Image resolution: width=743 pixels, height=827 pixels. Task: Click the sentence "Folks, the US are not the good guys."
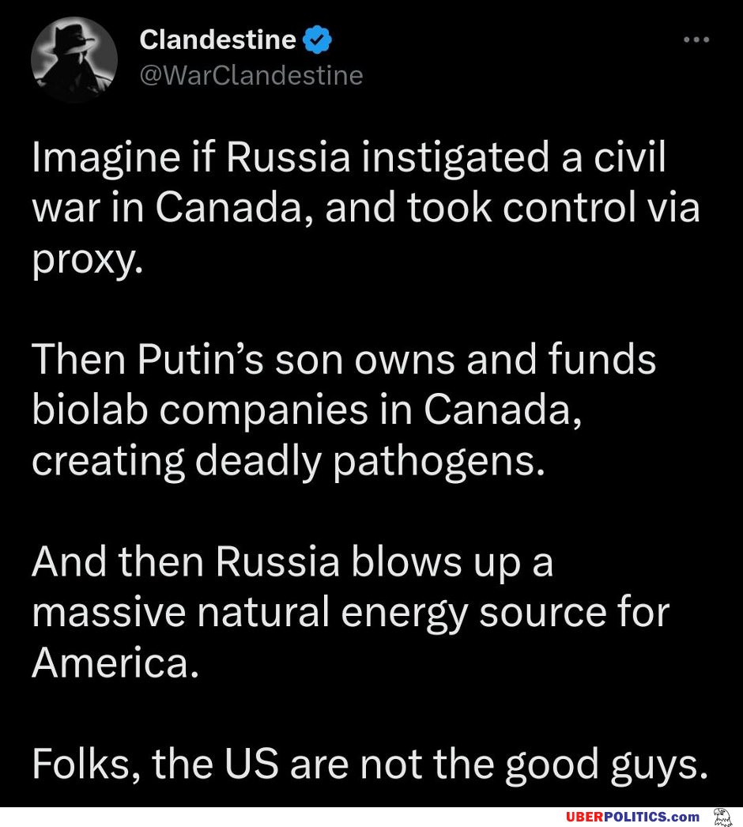[368, 765]
